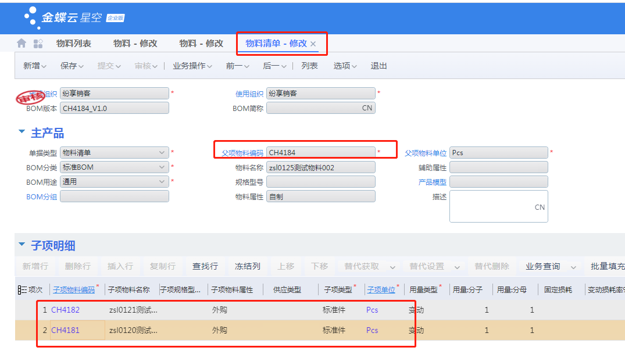Open the all-functions grid icon
The height and width of the screenshot is (358, 625).
[x=38, y=44]
